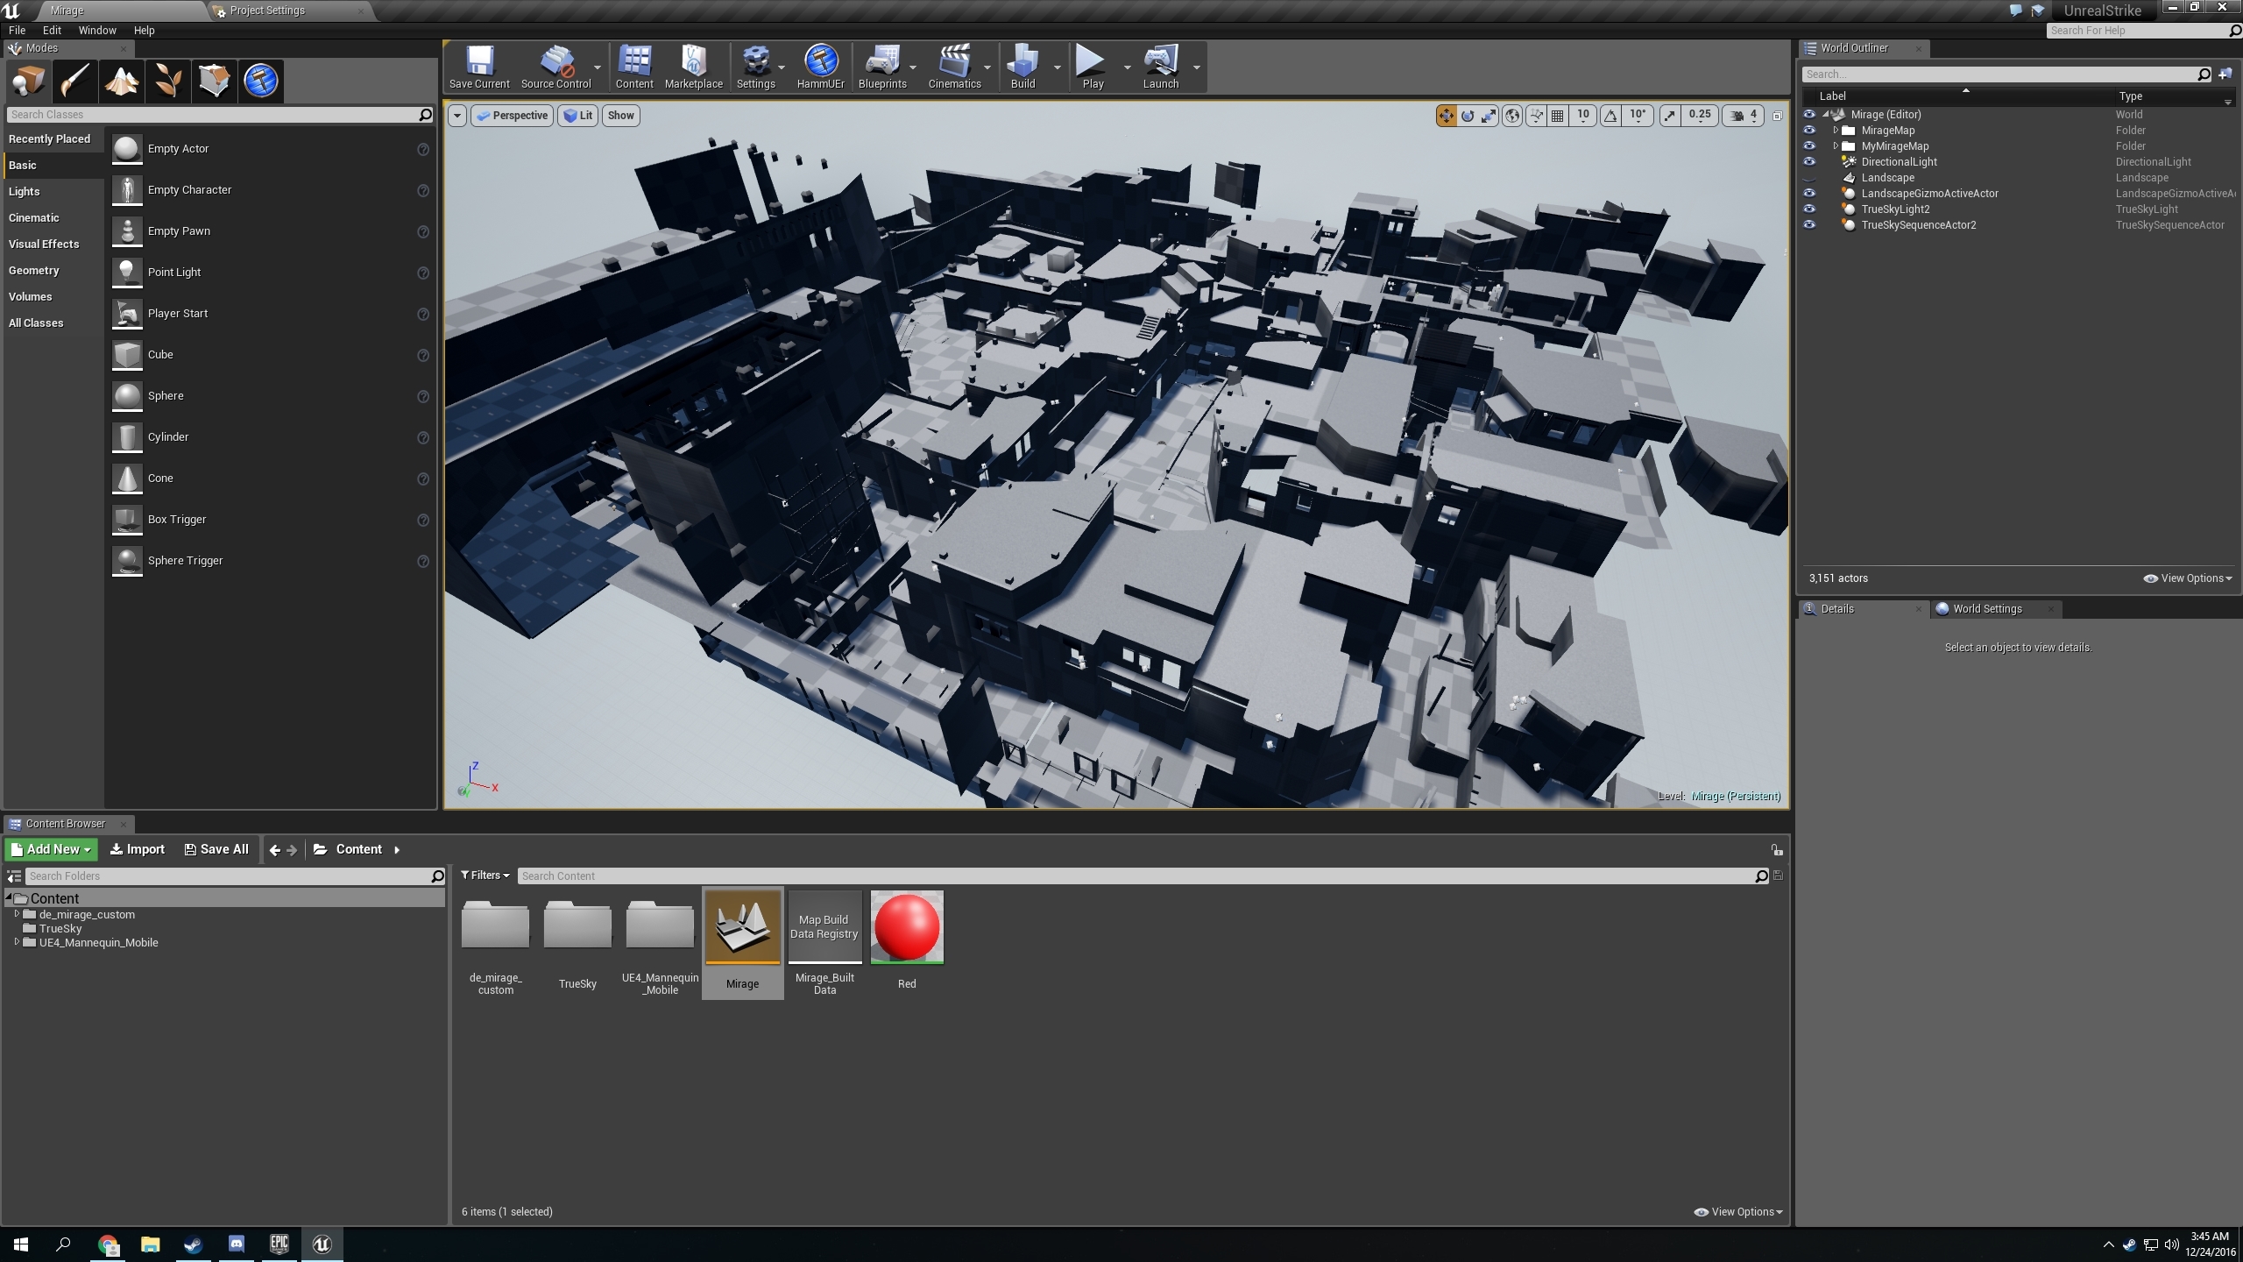The height and width of the screenshot is (1262, 2243).
Task: Create a new folder in World Outliner
Action: pyautogui.click(x=2225, y=74)
